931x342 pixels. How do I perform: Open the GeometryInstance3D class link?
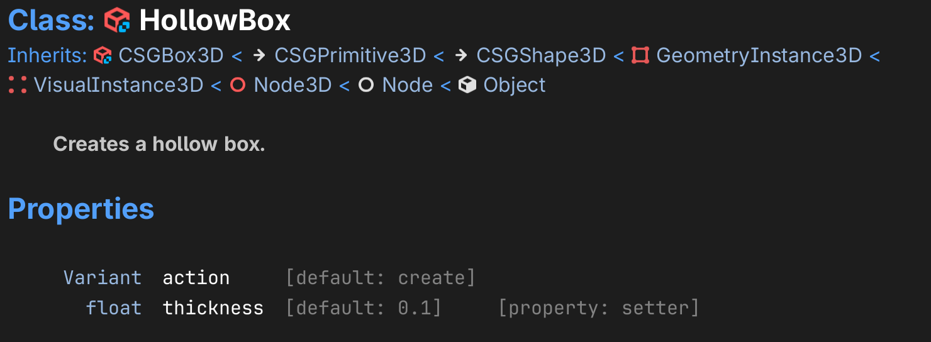coord(759,56)
